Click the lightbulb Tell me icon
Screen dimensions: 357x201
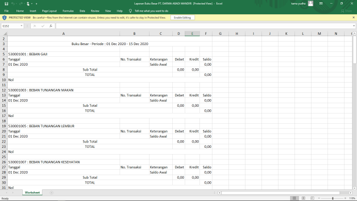tap(129, 10)
